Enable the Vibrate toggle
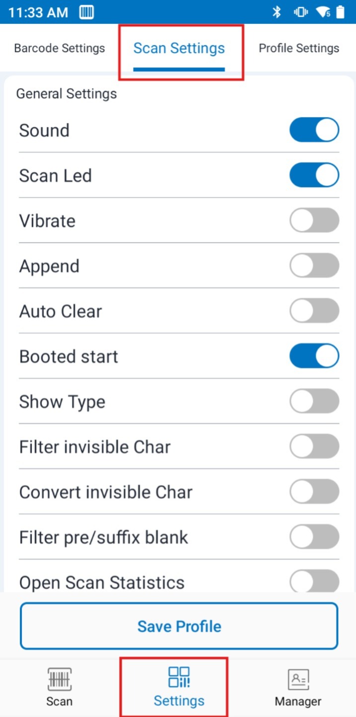 tap(314, 220)
